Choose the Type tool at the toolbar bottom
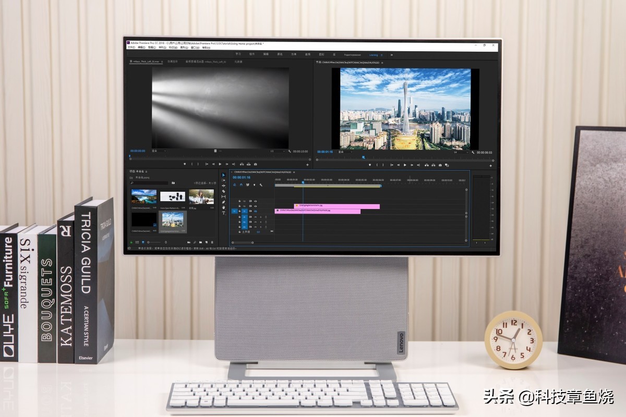Image resolution: width=626 pixels, height=417 pixels. point(223,213)
